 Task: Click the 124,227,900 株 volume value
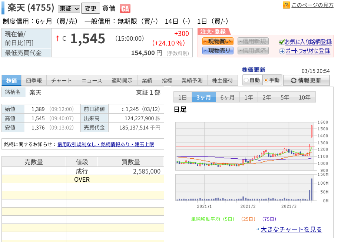coord(142,118)
